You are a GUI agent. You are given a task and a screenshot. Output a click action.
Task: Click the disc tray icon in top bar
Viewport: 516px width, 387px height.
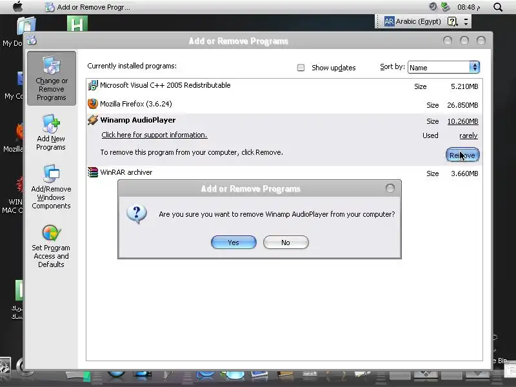433,6
